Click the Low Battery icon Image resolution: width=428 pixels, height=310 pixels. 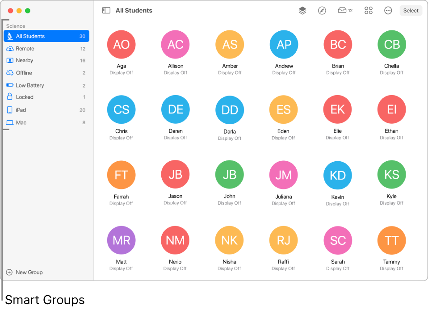pyautogui.click(x=10, y=85)
